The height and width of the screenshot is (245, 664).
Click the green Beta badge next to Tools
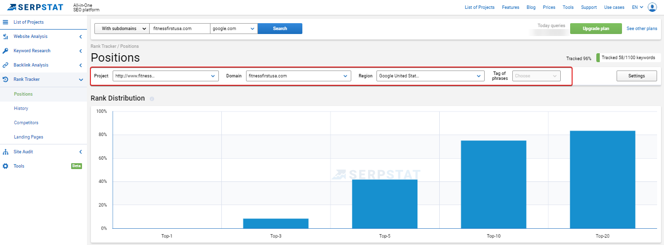point(77,166)
